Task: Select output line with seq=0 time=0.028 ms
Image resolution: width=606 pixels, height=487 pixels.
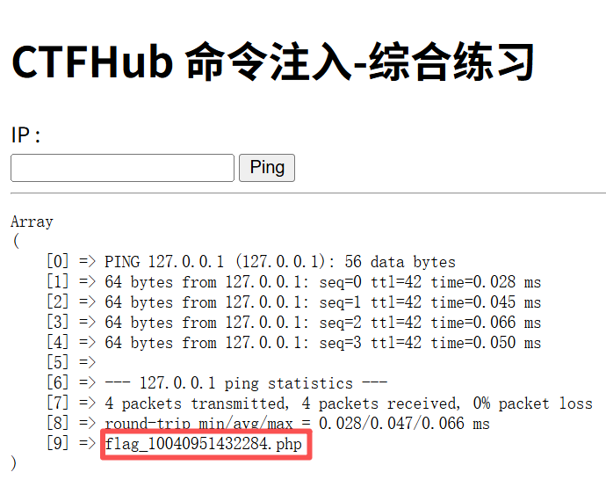Action: tap(322, 282)
